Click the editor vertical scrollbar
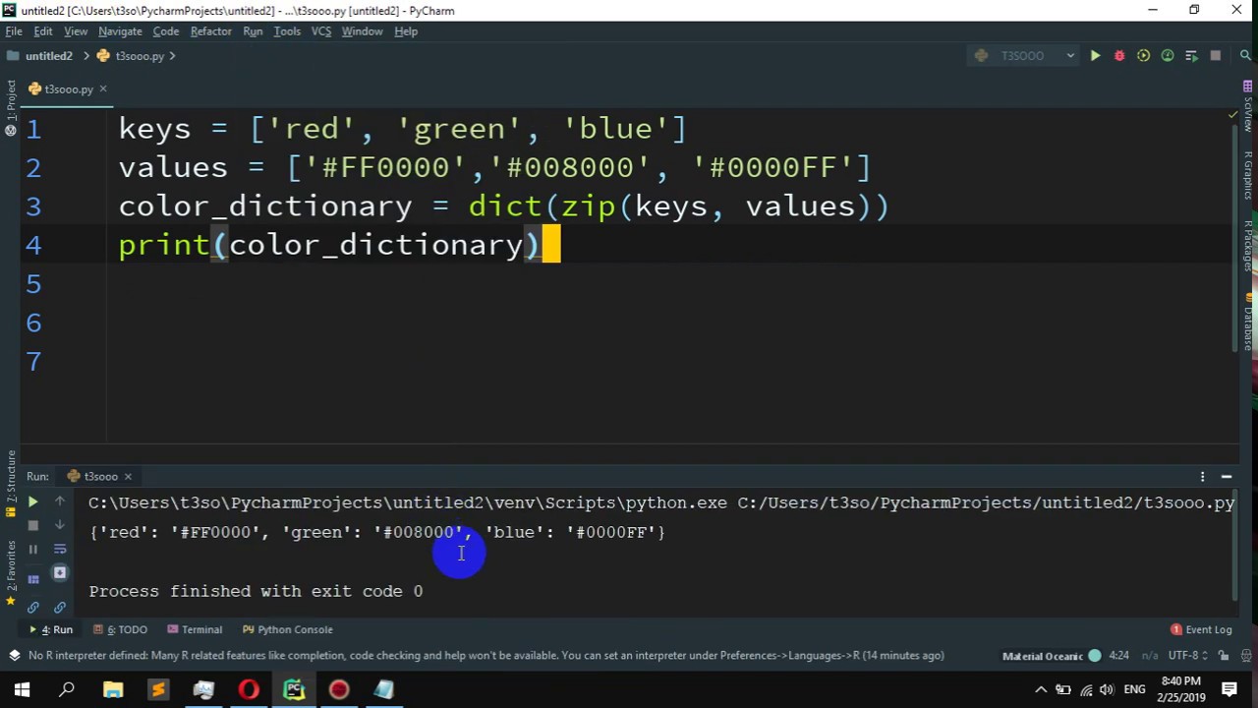This screenshot has height=708, width=1258. pos(1235,236)
